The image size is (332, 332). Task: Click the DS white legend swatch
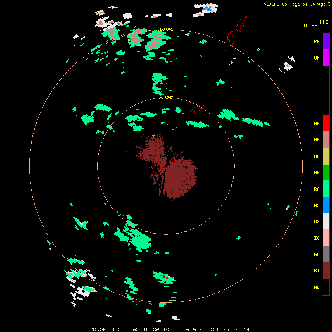[x=326, y=221]
